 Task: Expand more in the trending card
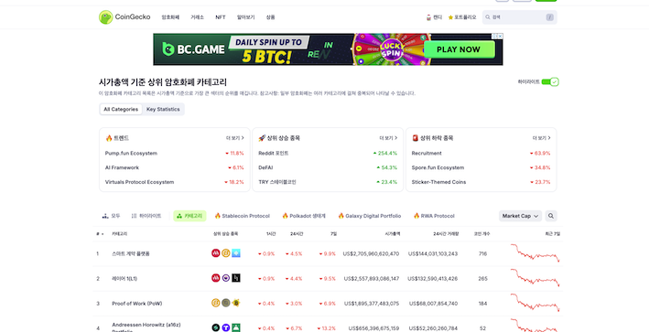235,138
